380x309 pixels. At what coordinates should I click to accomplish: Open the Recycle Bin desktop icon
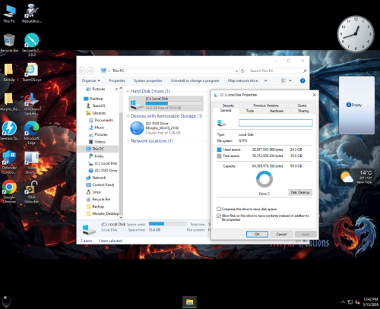coord(9,43)
